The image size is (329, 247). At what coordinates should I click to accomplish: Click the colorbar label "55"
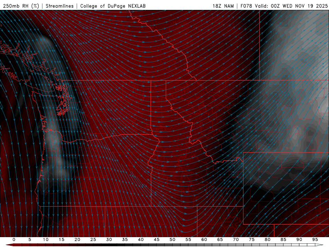pyautogui.click(x=188, y=240)
